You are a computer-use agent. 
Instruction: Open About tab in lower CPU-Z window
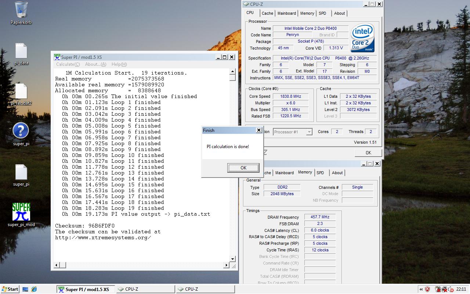337,173
